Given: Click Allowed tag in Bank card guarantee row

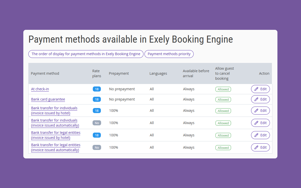Looking at the screenshot, I should click(223, 100).
